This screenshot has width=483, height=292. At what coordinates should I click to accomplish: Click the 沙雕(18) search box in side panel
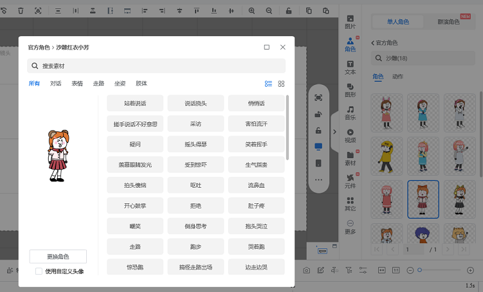coord(423,59)
